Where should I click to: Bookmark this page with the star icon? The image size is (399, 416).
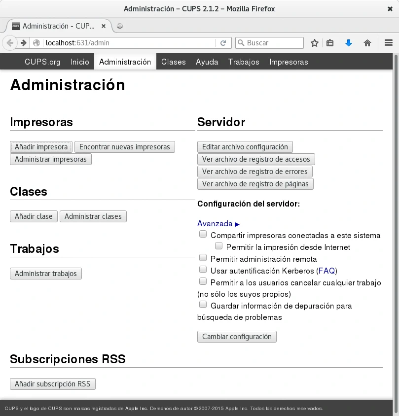tap(315, 43)
